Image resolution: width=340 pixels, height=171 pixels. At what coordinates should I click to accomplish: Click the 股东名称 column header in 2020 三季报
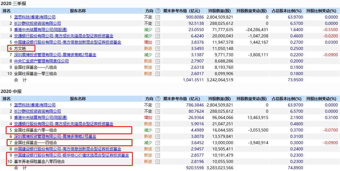click(x=78, y=11)
